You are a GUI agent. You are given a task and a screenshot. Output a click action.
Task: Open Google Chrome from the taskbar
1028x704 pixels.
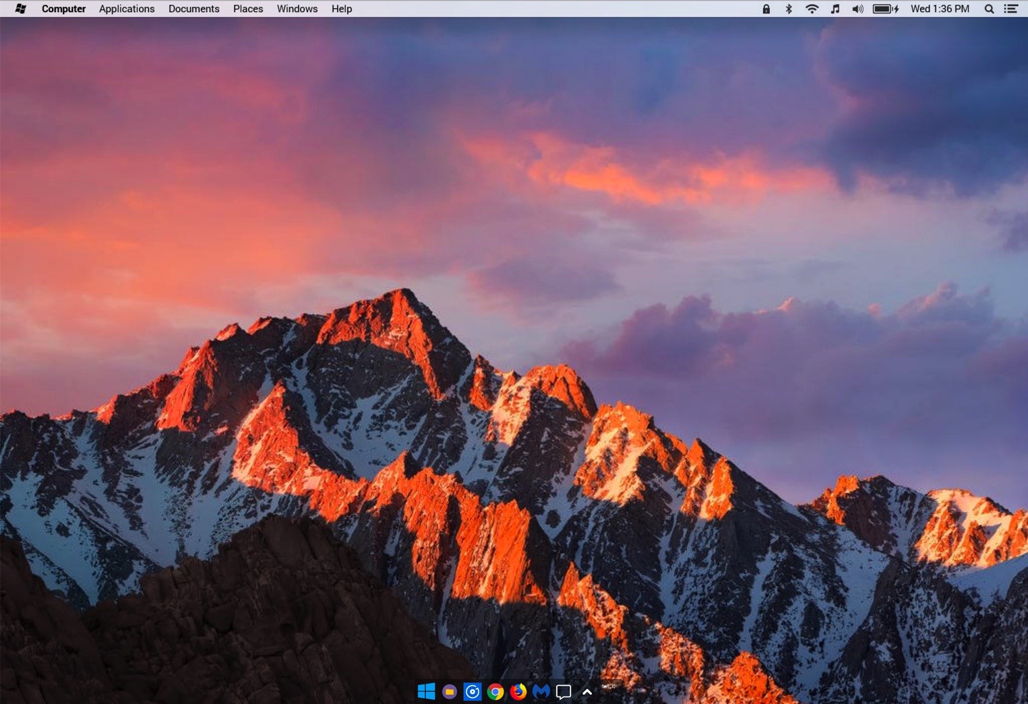[x=495, y=692]
